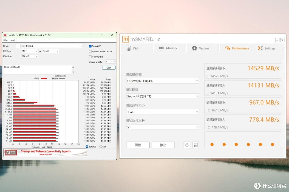Open the test type dropdown Seq + 4K

tap(163, 96)
